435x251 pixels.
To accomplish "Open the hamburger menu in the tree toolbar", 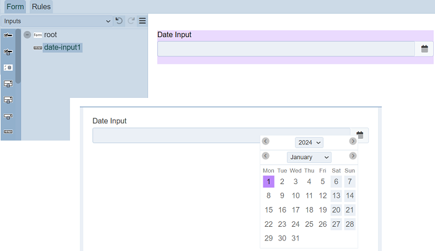I will tap(143, 20).
